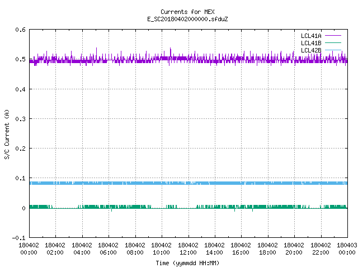Click the x-axis label 'Time (yymmdd HH:MM)'
The width and height of the screenshot is (358, 268).
click(x=187, y=263)
